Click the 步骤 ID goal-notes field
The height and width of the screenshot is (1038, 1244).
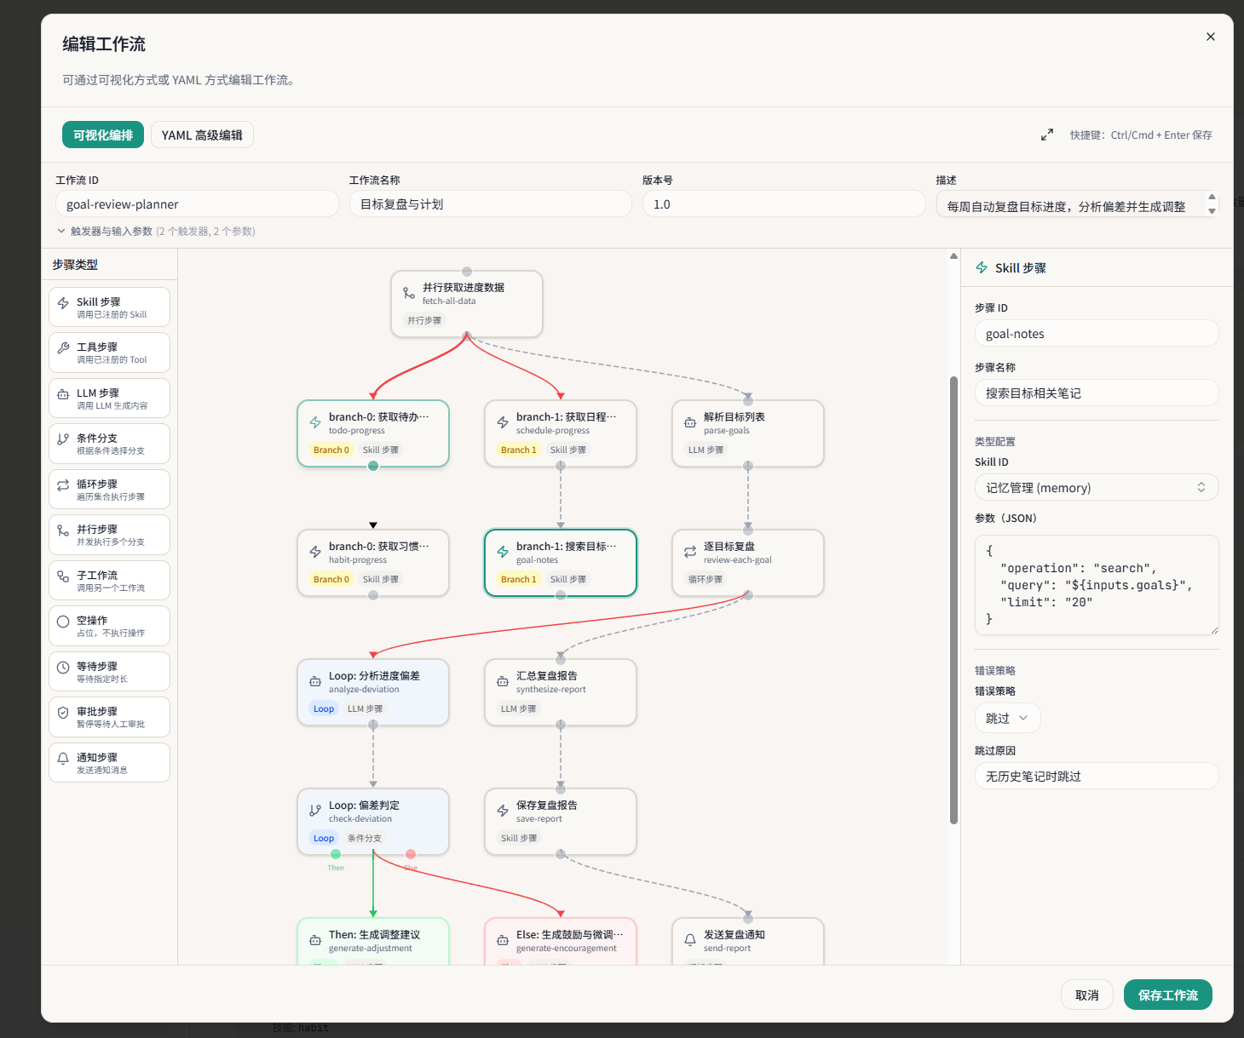point(1097,333)
